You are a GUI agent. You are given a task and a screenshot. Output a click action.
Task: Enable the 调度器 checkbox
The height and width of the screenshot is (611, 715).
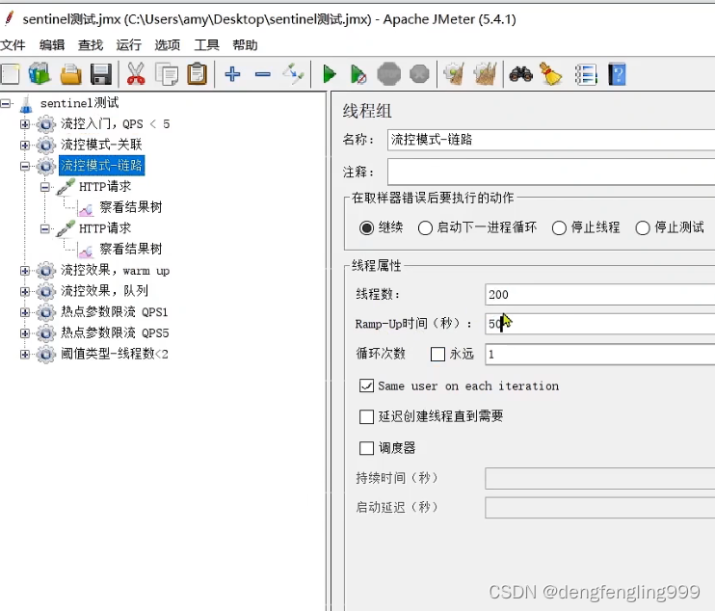point(366,448)
